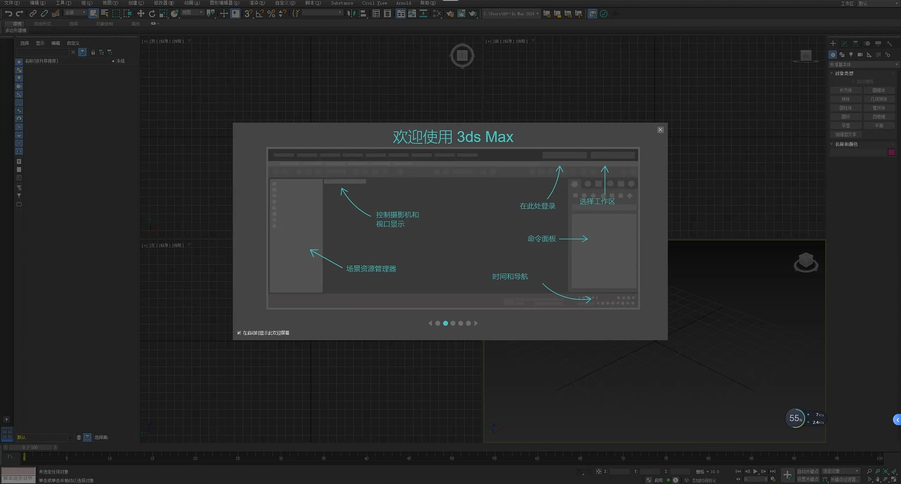Viewport: 901px width, 484px height.
Task: Click the Set Key large plus-key button
Action: coord(787,475)
